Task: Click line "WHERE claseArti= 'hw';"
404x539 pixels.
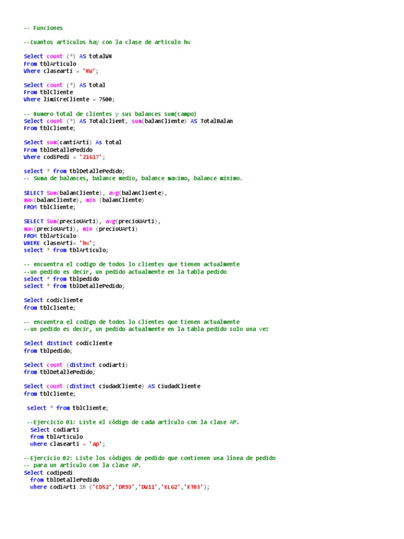Action: 59,243
